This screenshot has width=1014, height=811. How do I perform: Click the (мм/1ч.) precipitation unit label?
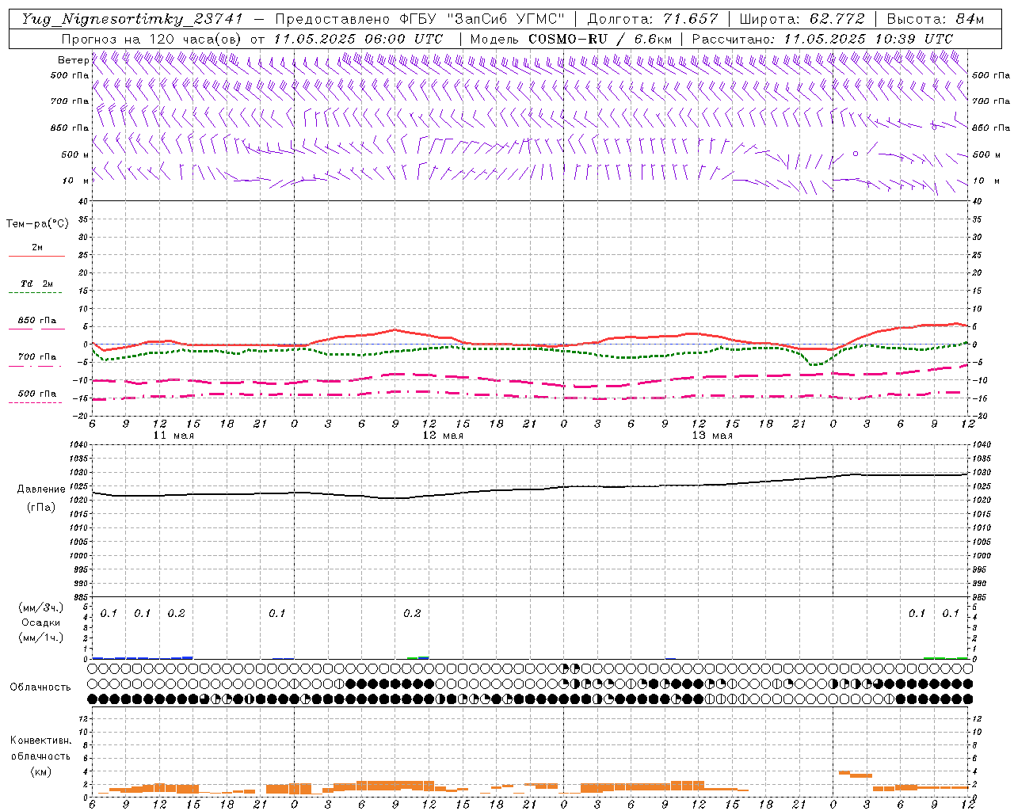[x=40, y=637]
